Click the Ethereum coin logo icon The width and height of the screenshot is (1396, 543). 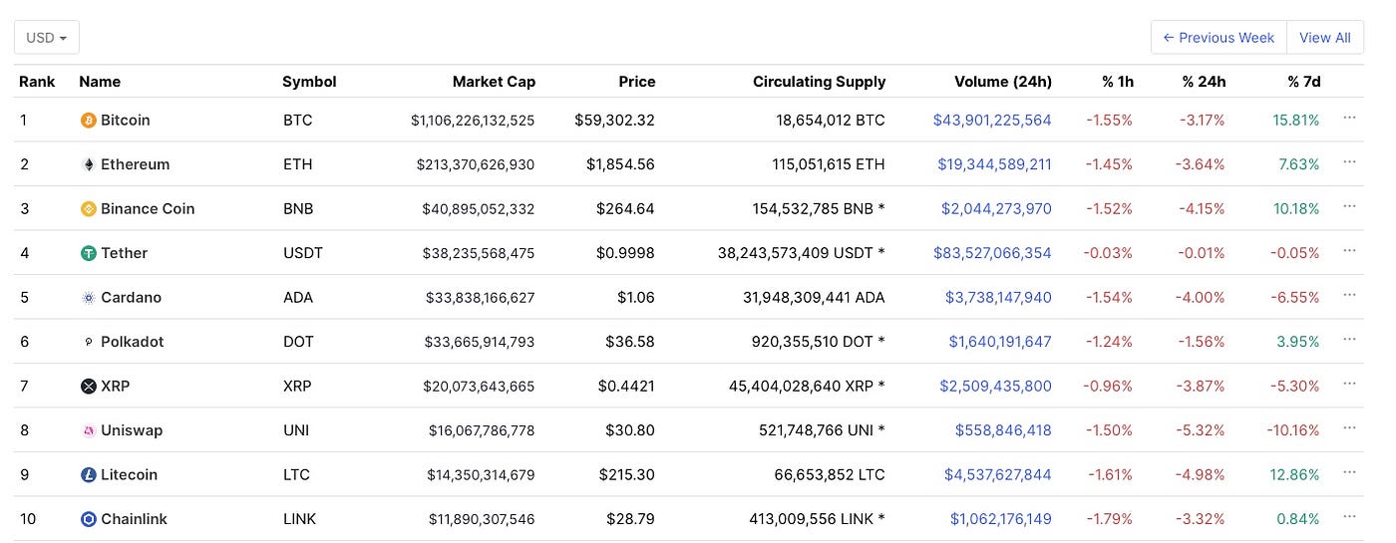point(89,164)
